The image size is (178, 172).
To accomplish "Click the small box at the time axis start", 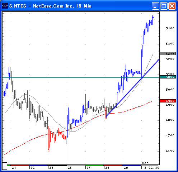I will click(x=5, y=166).
